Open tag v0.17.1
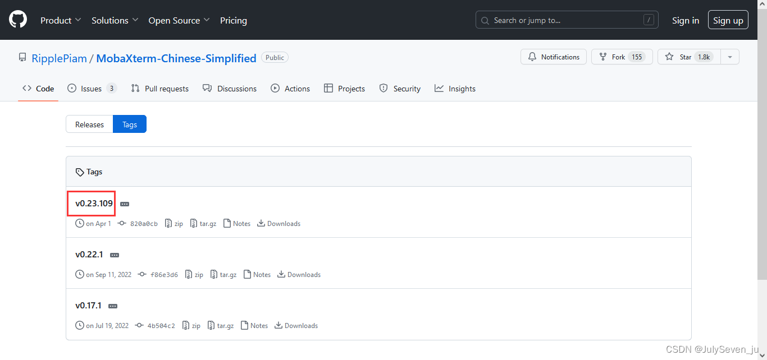The width and height of the screenshot is (767, 360). tap(89, 306)
